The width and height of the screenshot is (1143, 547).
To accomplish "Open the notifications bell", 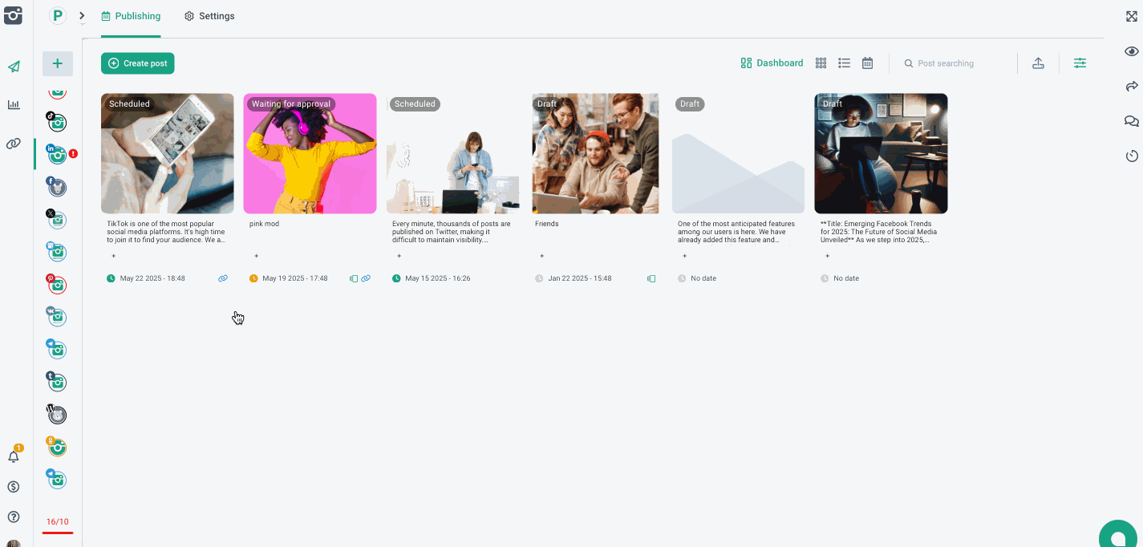I will pos(14,456).
